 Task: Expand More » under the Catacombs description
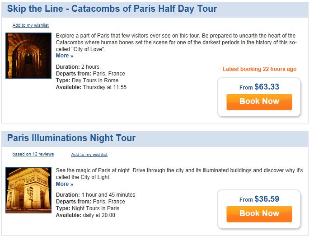tap(65, 56)
